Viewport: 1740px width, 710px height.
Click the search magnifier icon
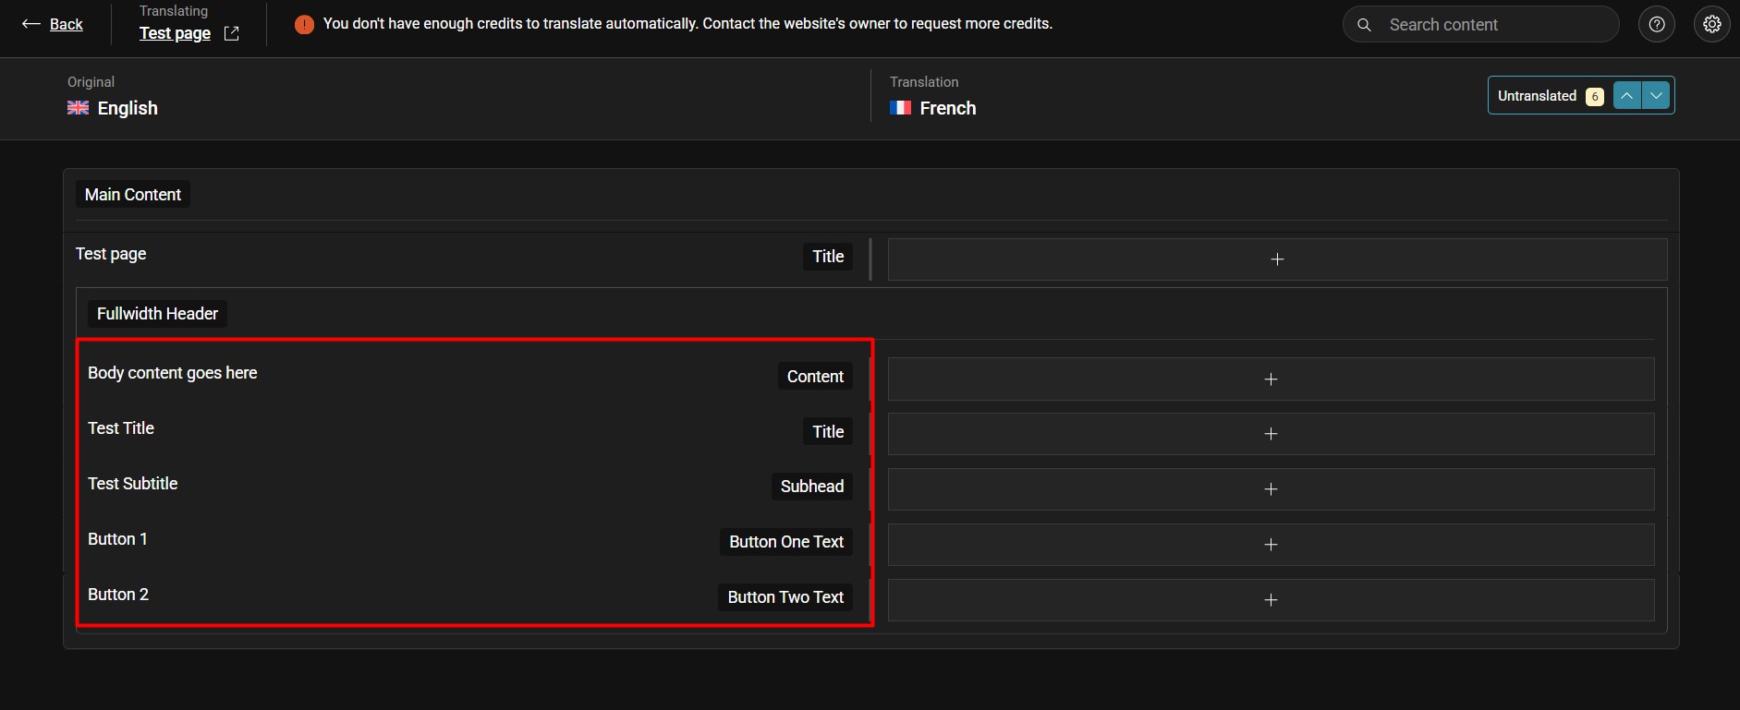pyautogui.click(x=1364, y=25)
